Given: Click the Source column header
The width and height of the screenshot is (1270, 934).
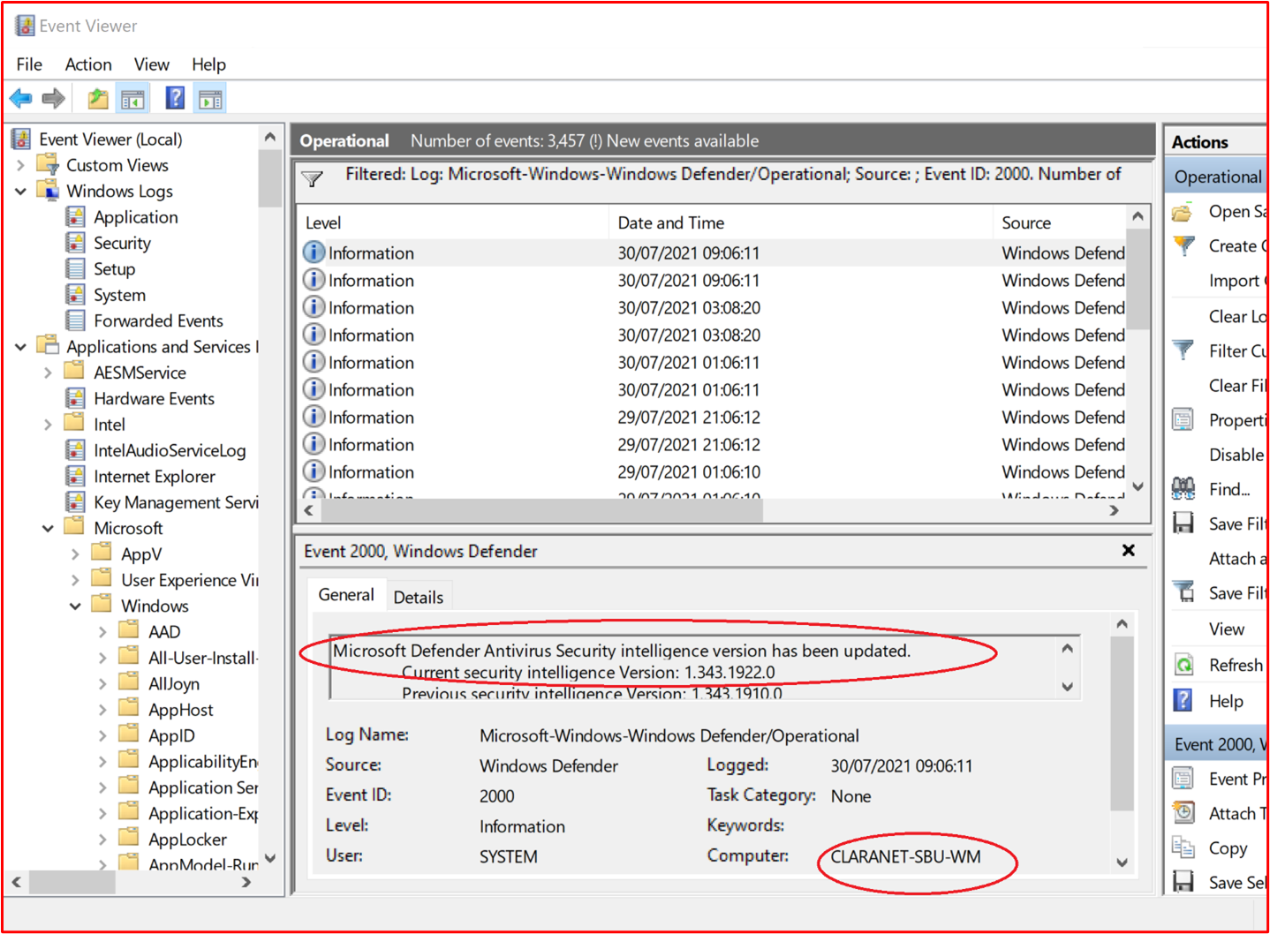Looking at the screenshot, I should [1059, 222].
